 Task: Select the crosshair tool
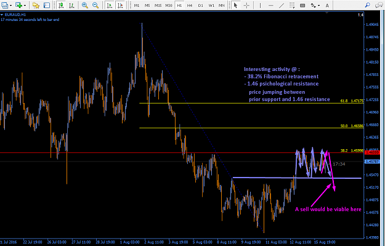click(x=246, y=5)
